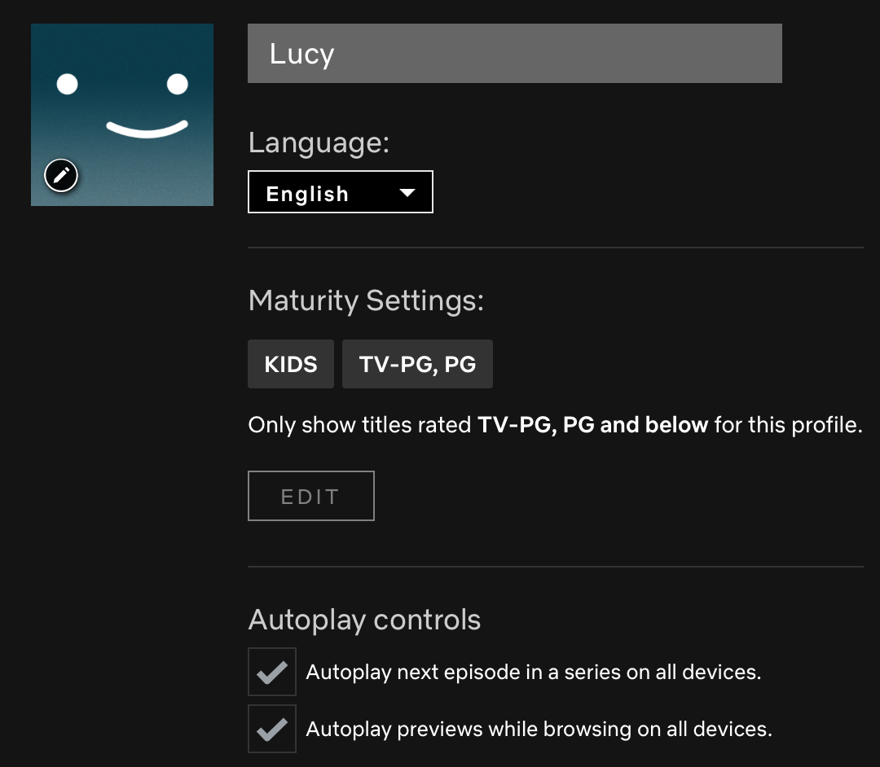Click the 'Autoplay previews while browsing' label
880x767 pixels.
(539, 729)
